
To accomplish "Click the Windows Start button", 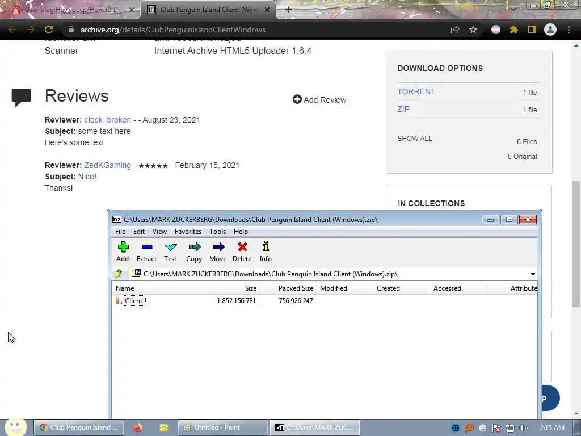I will pos(15,427).
